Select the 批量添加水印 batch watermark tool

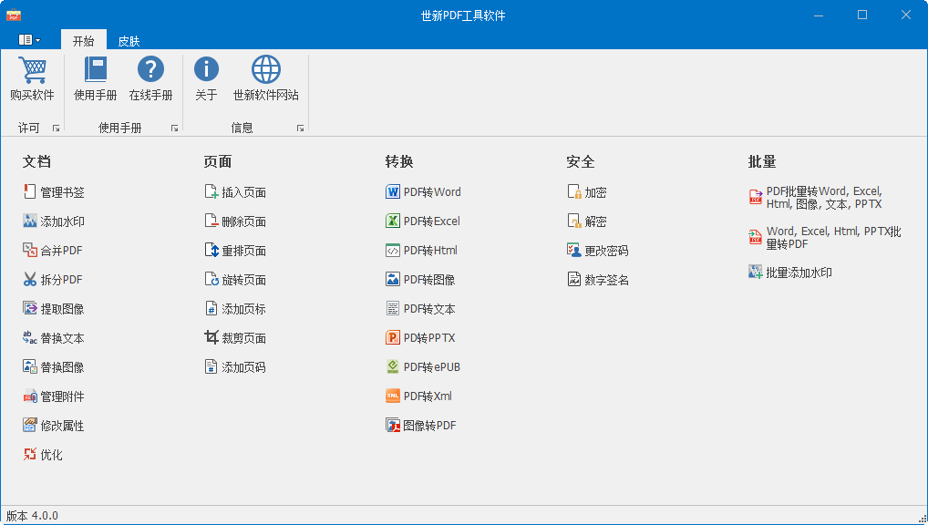click(x=801, y=272)
